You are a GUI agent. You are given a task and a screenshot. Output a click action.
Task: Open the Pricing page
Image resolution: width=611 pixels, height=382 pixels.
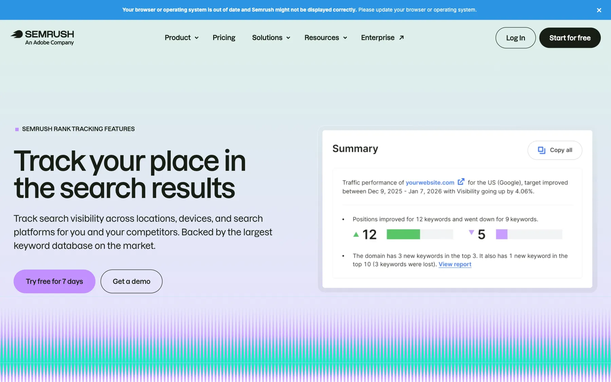(224, 38)
